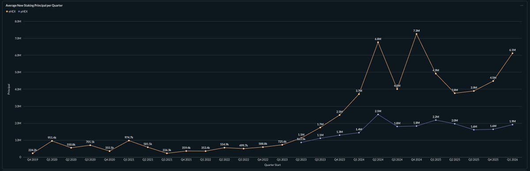Click the eHEX data point labeled 226.3k
The image size is (530, 171).
(167, 153)
